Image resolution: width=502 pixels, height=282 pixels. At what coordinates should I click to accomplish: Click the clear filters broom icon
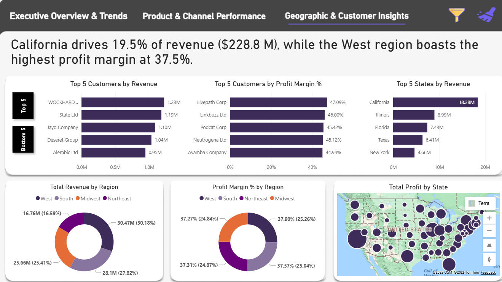coord(486,15)
